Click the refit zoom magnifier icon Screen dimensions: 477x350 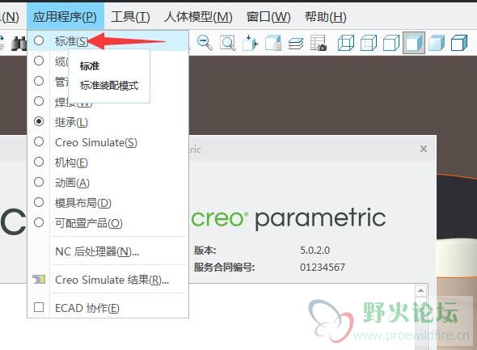pyautogui.click(x=227, y=43)
